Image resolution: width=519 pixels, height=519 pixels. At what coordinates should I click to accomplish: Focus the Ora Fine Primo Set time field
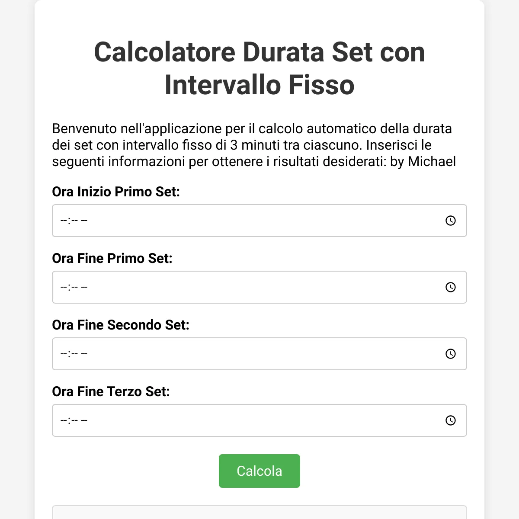(x=259, y=287)
